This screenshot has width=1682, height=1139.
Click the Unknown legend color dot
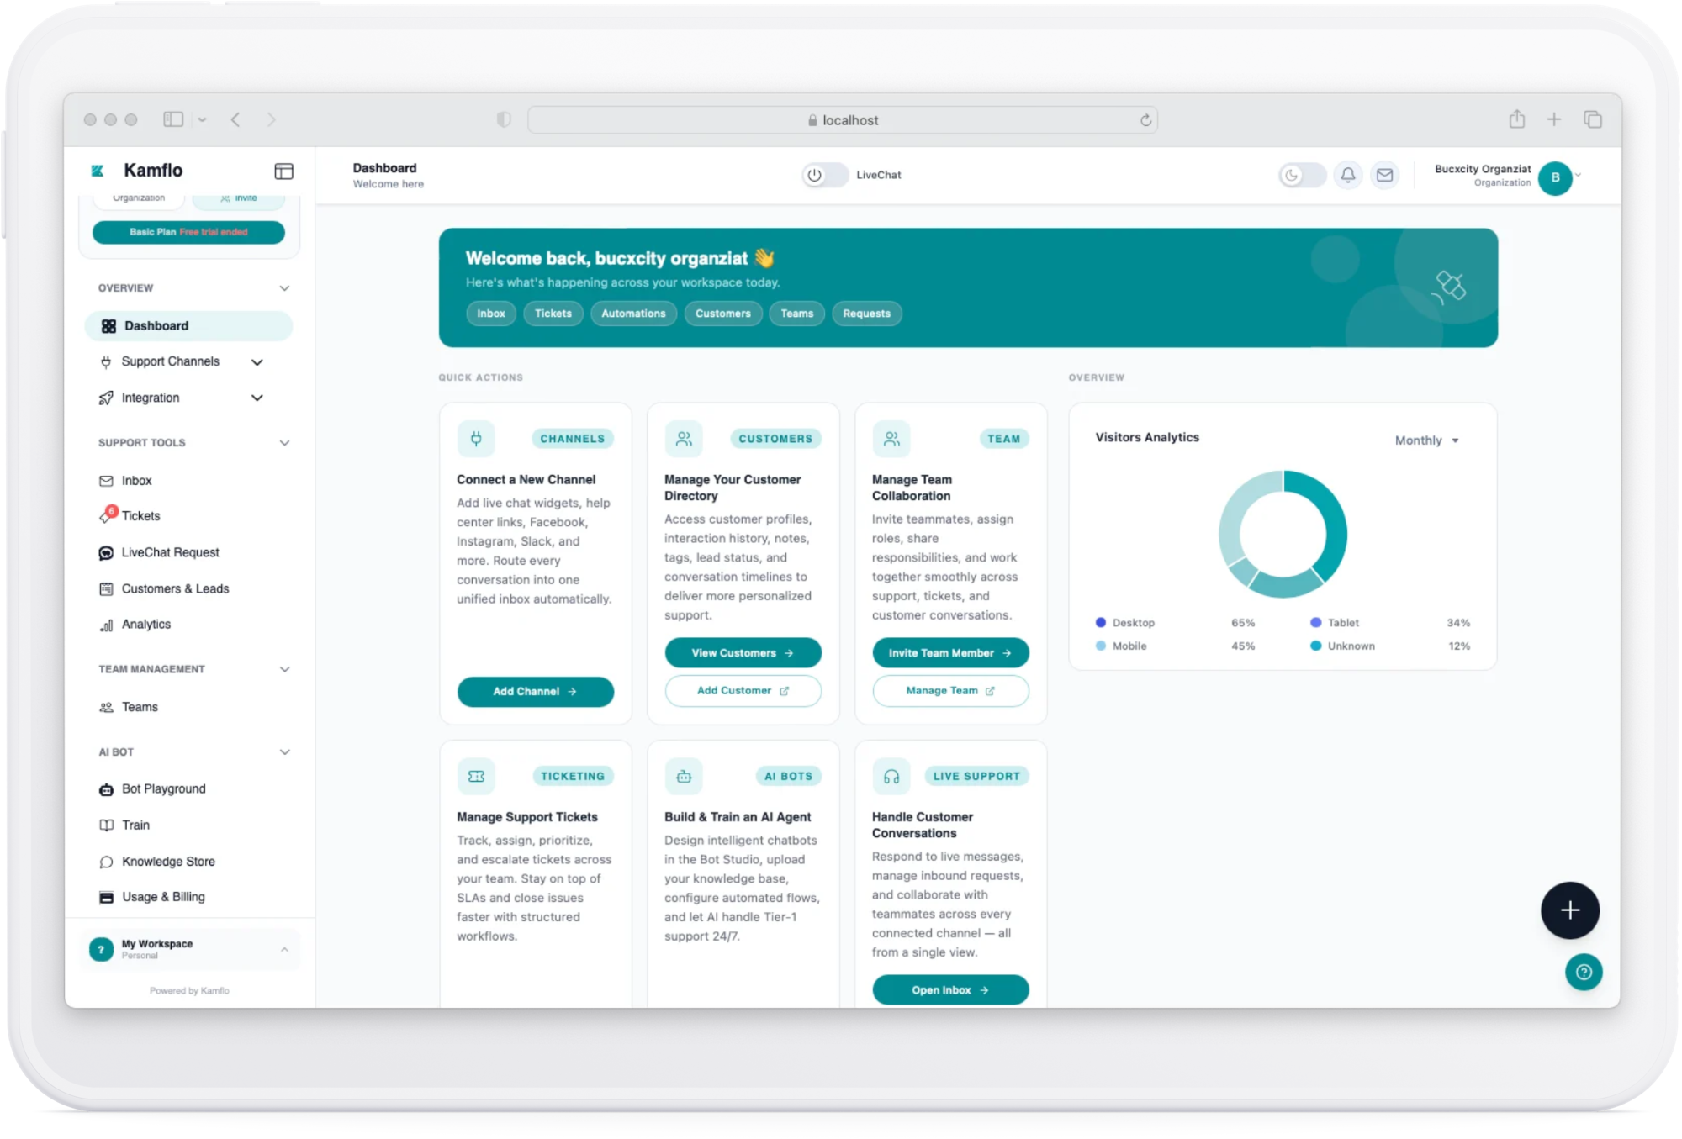pyautogui.click(x=1315, y=646)
